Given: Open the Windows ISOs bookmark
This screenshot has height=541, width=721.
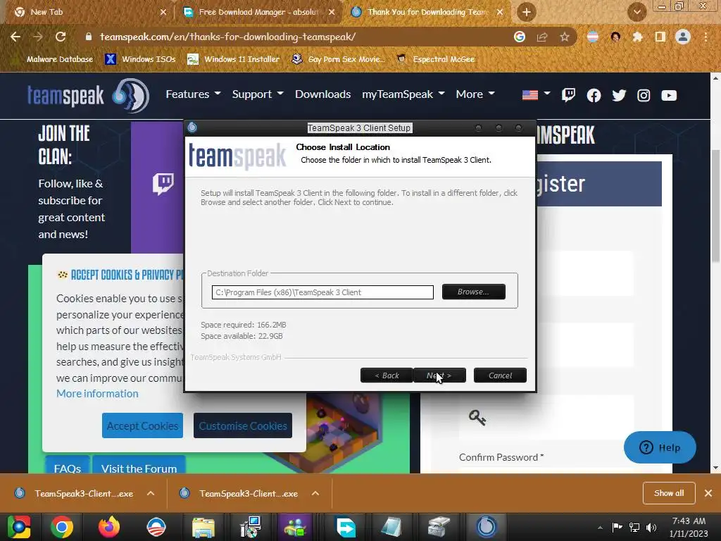Looking at the screenshot, I should (140, 59).
